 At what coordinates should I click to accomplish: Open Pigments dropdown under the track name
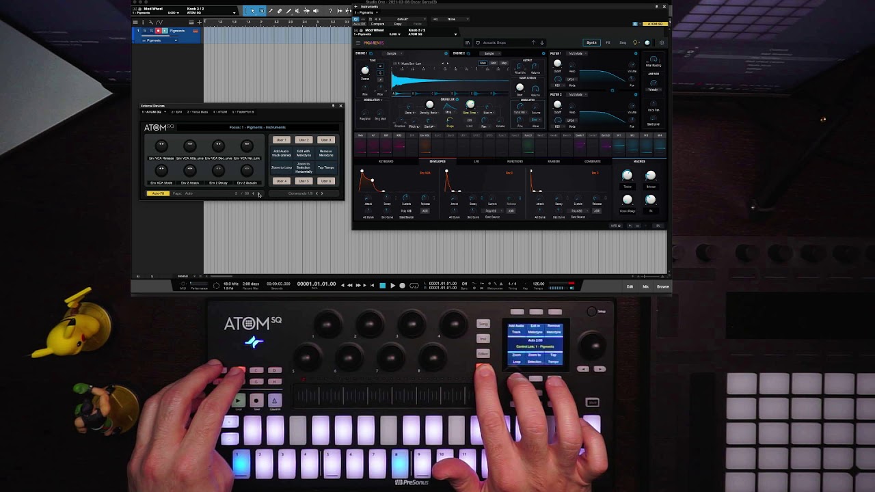tap(160, 40)
